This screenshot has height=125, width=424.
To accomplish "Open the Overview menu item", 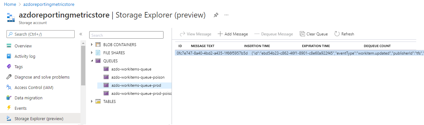I will coord(23,46).
